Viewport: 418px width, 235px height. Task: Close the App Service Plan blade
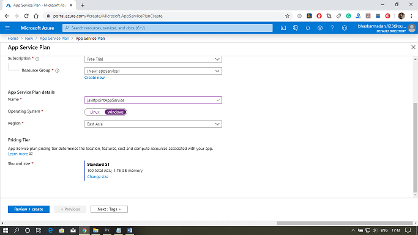tap(413, 47)
